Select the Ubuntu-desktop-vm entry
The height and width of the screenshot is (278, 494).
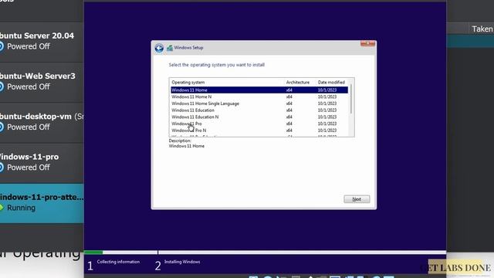coord(42,122)
